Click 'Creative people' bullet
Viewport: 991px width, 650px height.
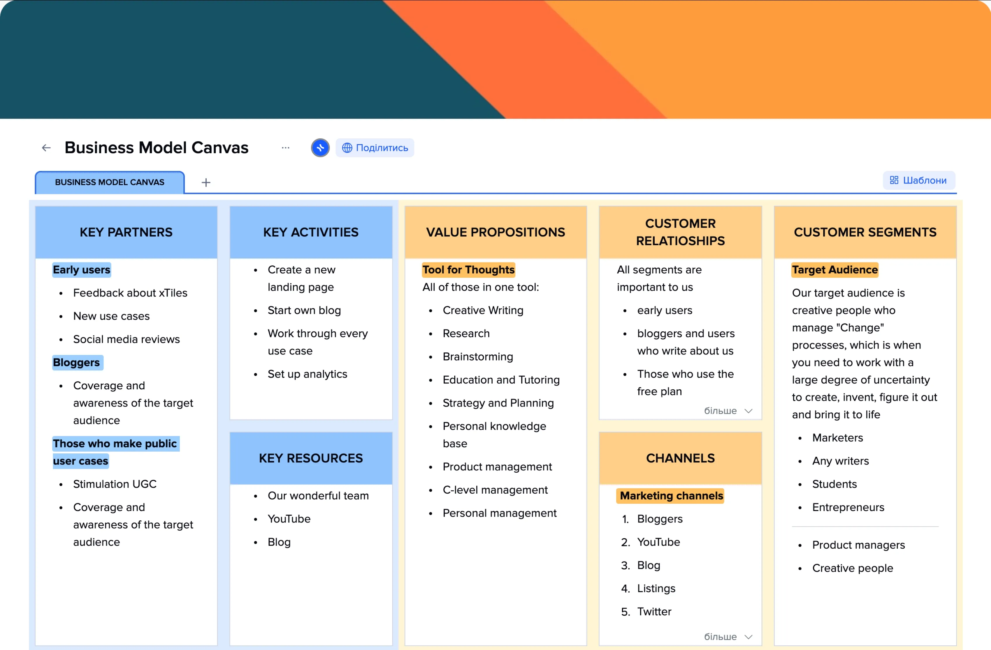(852, 568)
